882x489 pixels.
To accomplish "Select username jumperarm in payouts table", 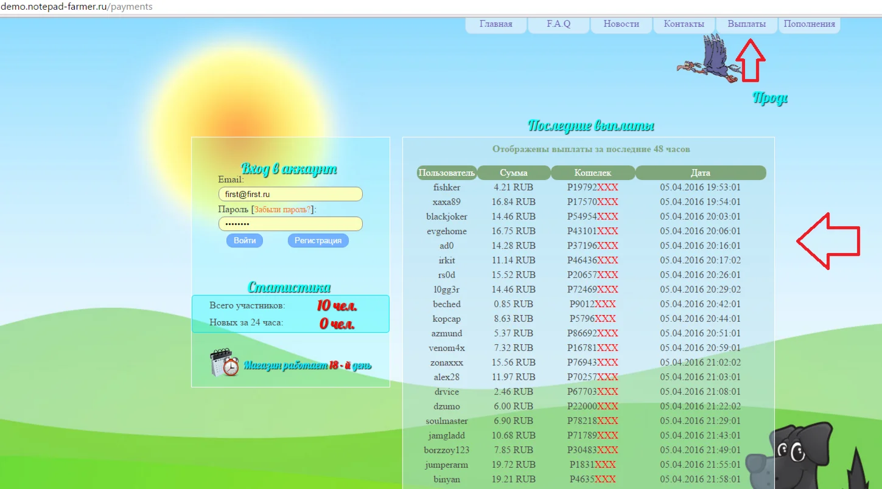I will pyautogui.click(x=447, y=465).
